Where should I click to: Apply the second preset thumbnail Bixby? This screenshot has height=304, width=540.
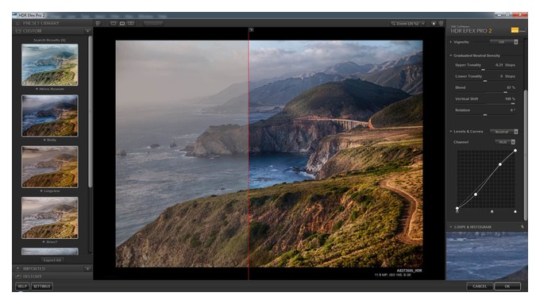(50, 116)
